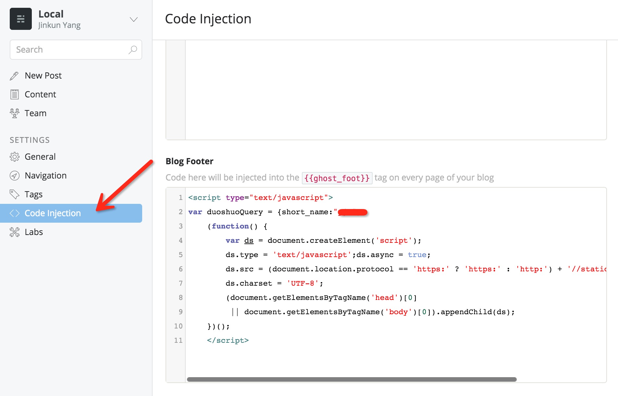Viewport: 618px width, 396px height.
Task: Click the function keyword on line 3
Action: tap(230, 226)
